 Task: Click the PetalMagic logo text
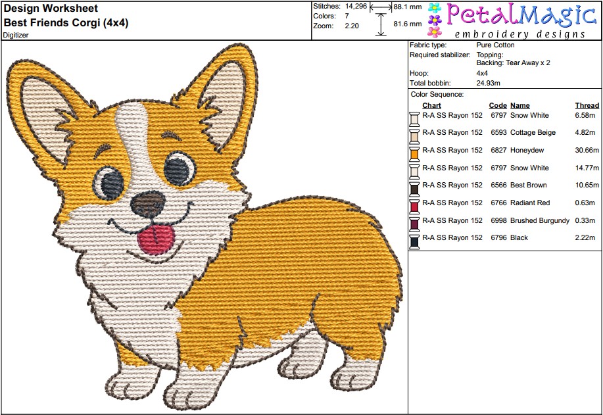pyautogui.click(x=521, y=14)
